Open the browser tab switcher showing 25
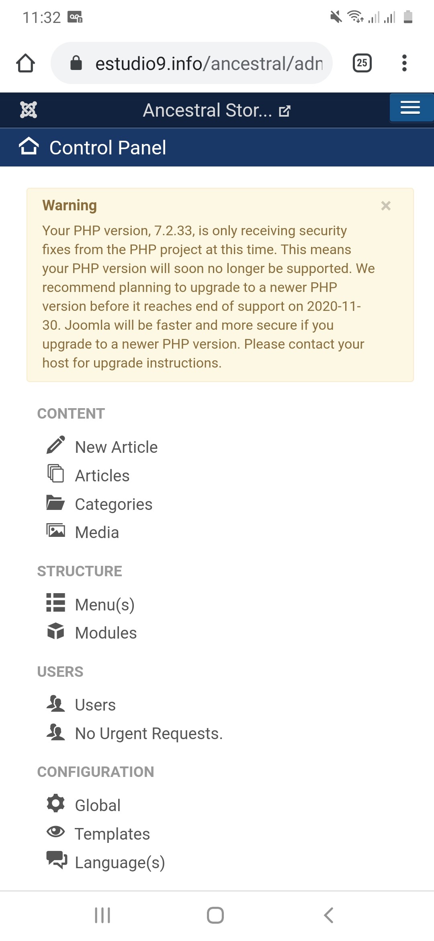The height and width of the screenshot is (941, 434). tap(362, 63)
